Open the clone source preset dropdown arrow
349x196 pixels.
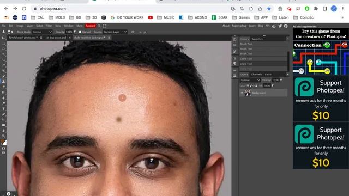pyautogui.click(x=12, y=32)
